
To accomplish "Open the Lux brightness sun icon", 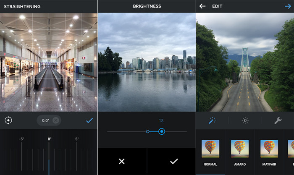I will (x=245, y=120).
